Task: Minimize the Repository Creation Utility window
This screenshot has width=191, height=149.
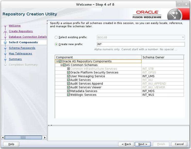Action: [179, 5]
